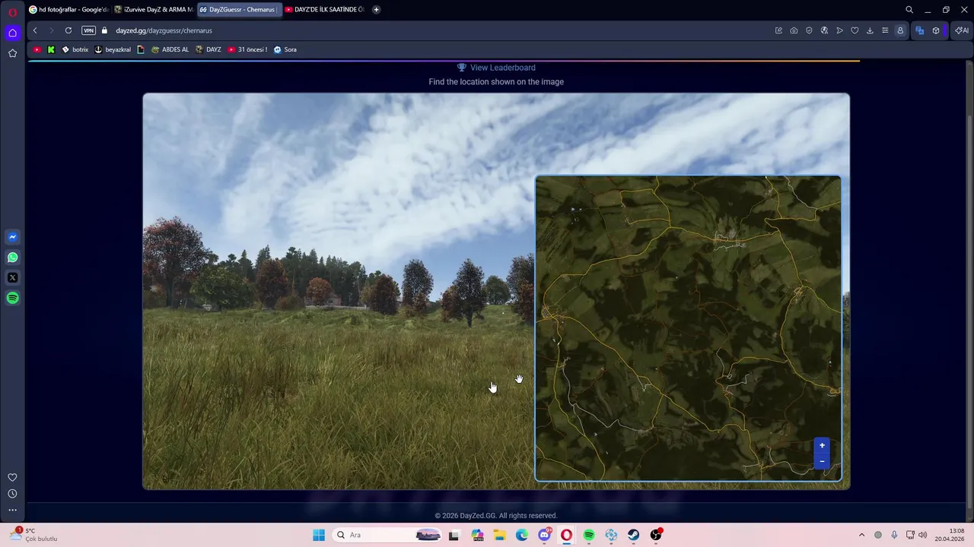This screenshot has height=547, width=974.
Task: Open File Explorer from the taskbar
Action: (x=500, y=535)
